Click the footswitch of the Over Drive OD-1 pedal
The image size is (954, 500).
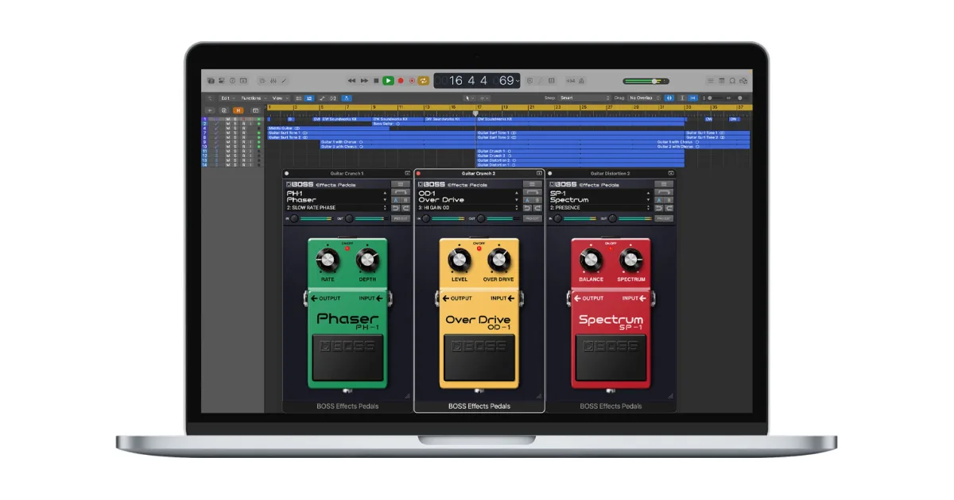click(x=479, y=357)
